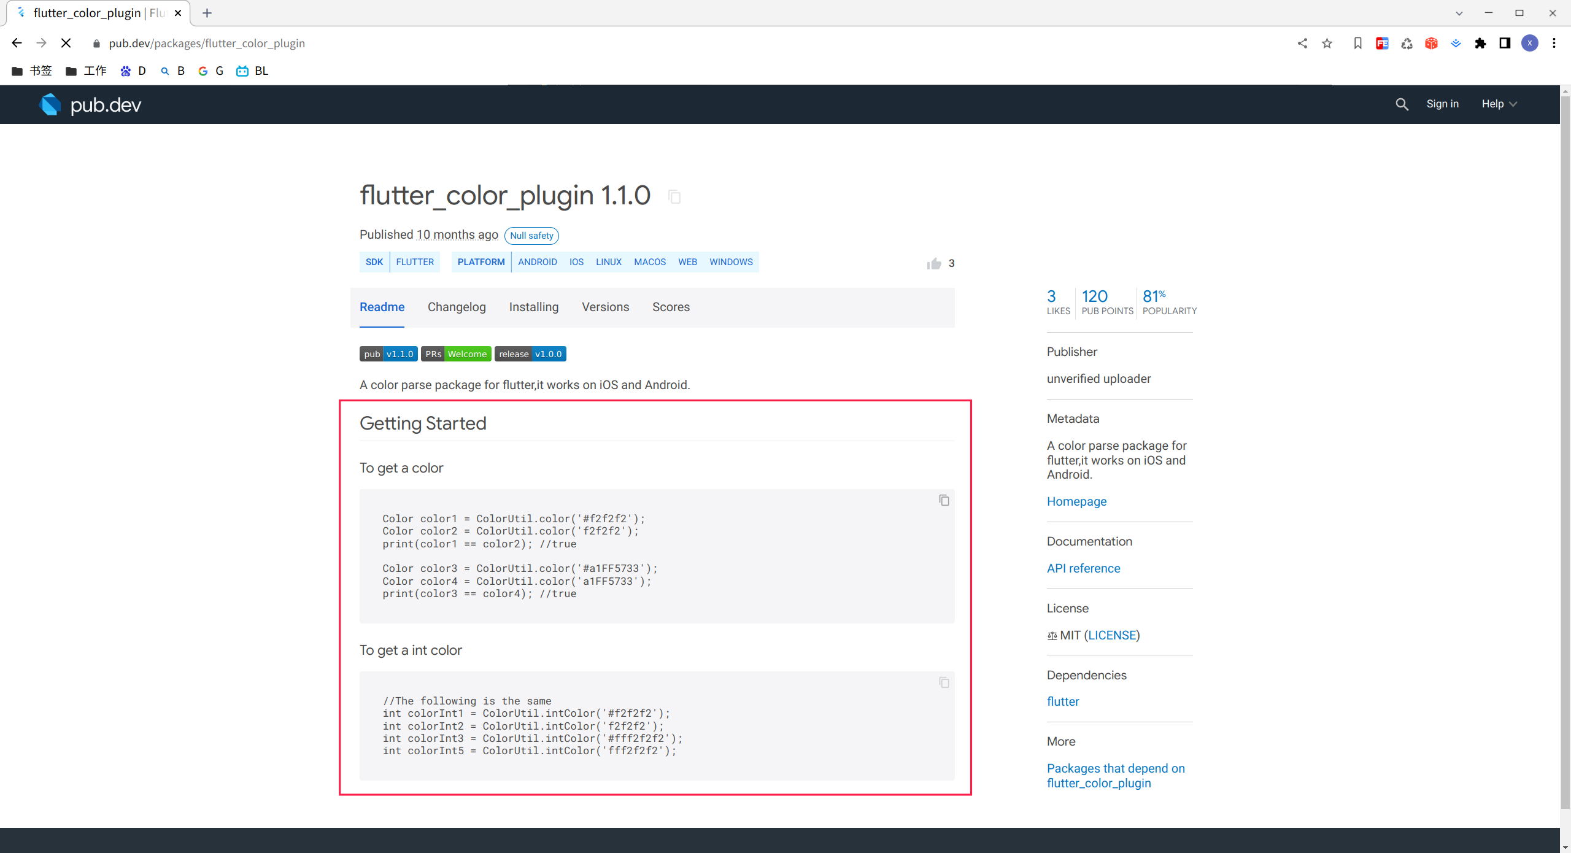Copy the 'To get a int color' code block
The width and height of the screenshot is (1571, 853).
[944, 682]
